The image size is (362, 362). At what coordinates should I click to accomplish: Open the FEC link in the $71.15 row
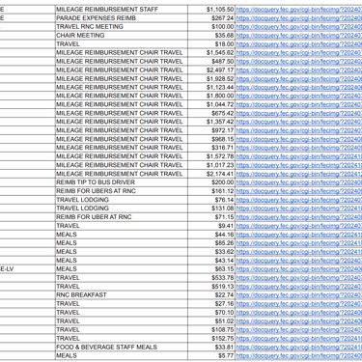299,217
